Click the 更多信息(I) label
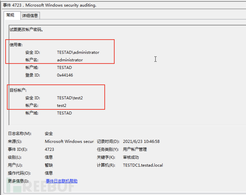 18,181
